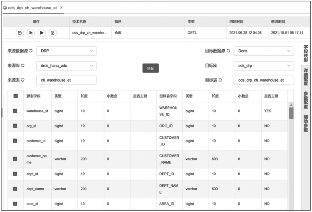Open the edit icon in operation row
The image size is (312, 212).
click(x=53, y=33)
